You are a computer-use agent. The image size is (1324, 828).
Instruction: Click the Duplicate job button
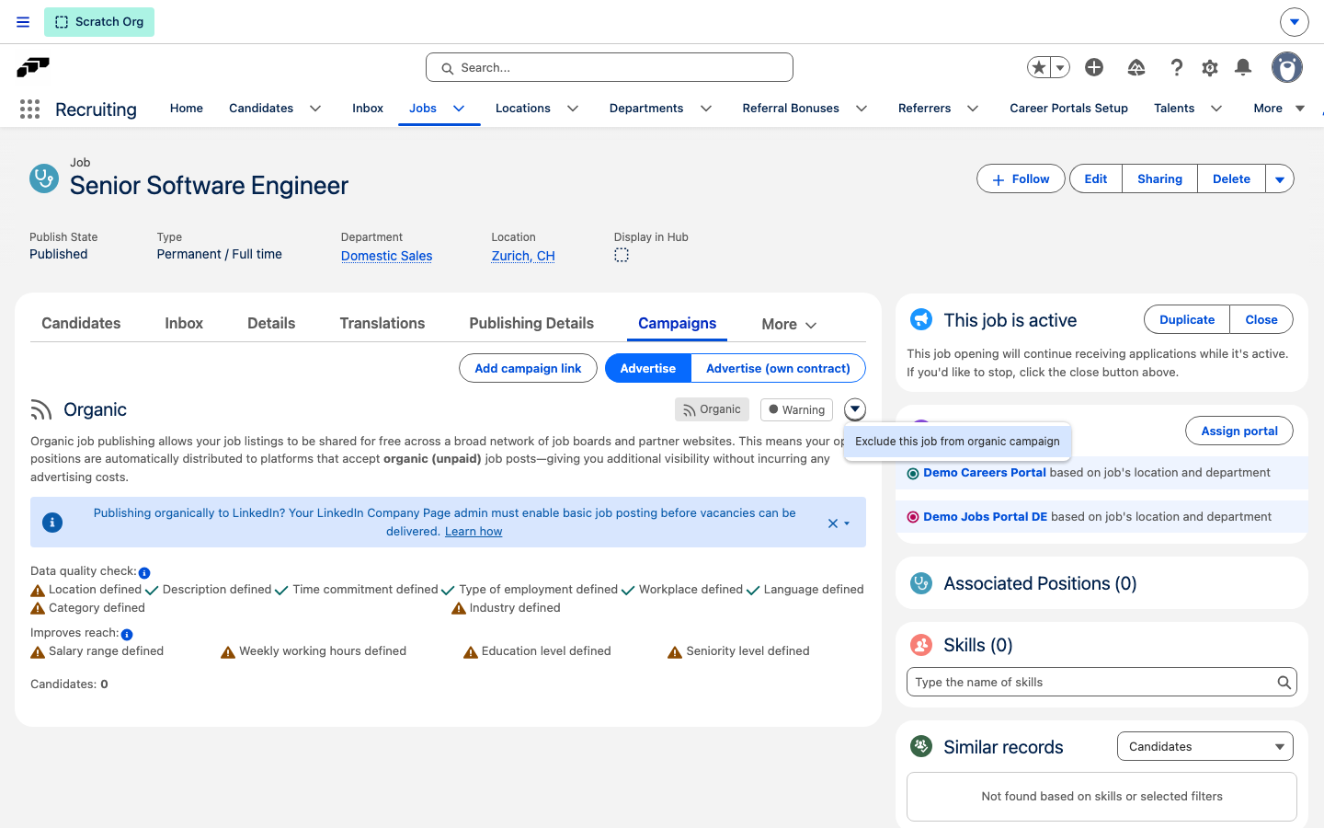(x=1187, y=320)
